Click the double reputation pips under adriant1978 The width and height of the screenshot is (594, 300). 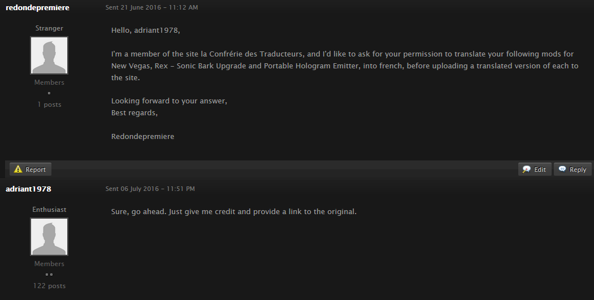[49, 275]
